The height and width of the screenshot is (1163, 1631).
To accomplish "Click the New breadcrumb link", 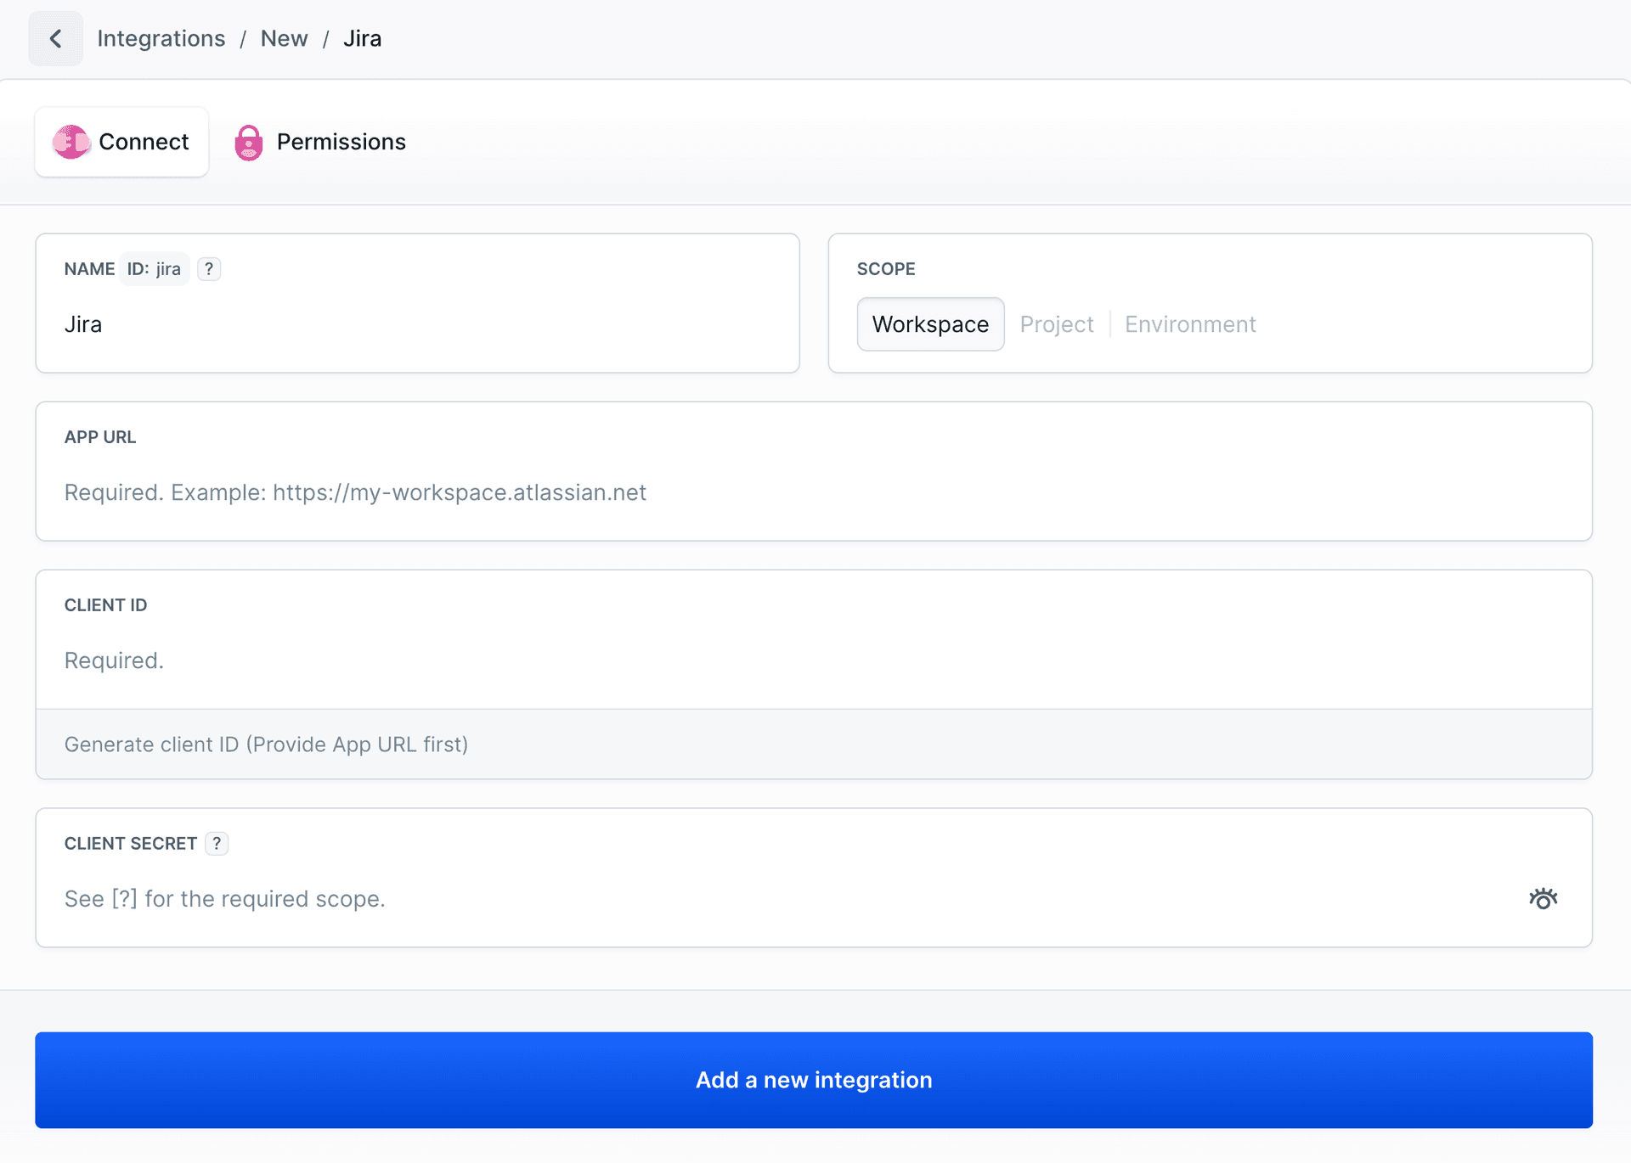I will (x=284, y=38).
